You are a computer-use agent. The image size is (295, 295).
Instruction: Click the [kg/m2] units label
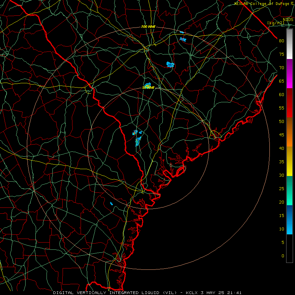(x=276, y=23)
